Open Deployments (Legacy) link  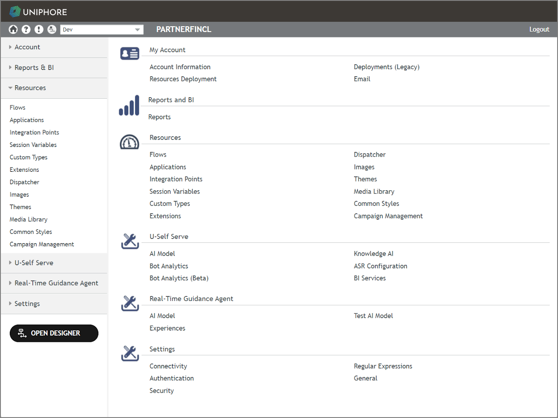[x=387, y=67]
